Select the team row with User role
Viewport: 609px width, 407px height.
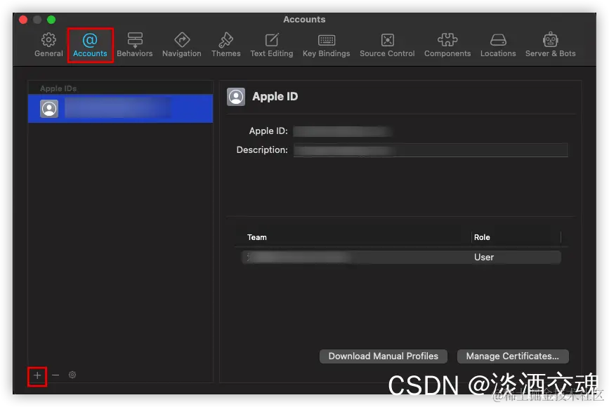(401, 258)
